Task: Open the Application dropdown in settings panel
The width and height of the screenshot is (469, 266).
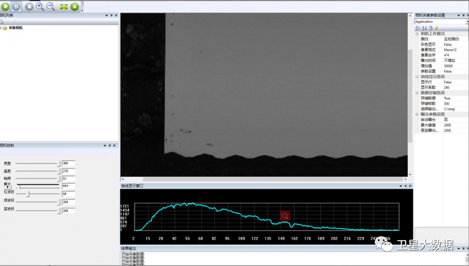Action: coord(466,22)
